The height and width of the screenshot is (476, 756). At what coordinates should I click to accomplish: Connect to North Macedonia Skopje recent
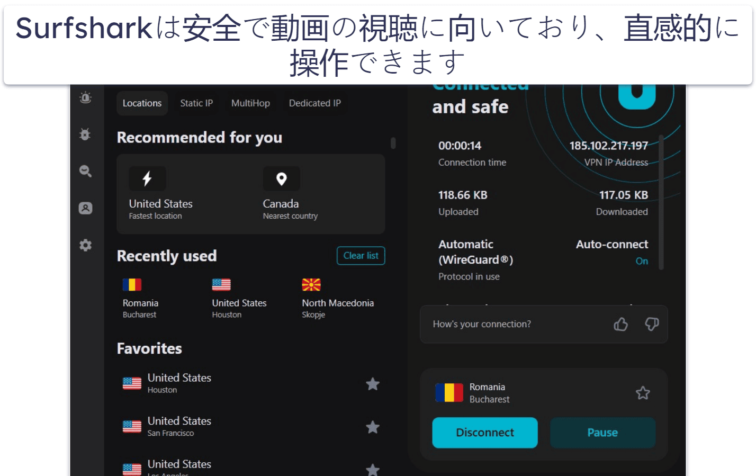click(338, 299)
